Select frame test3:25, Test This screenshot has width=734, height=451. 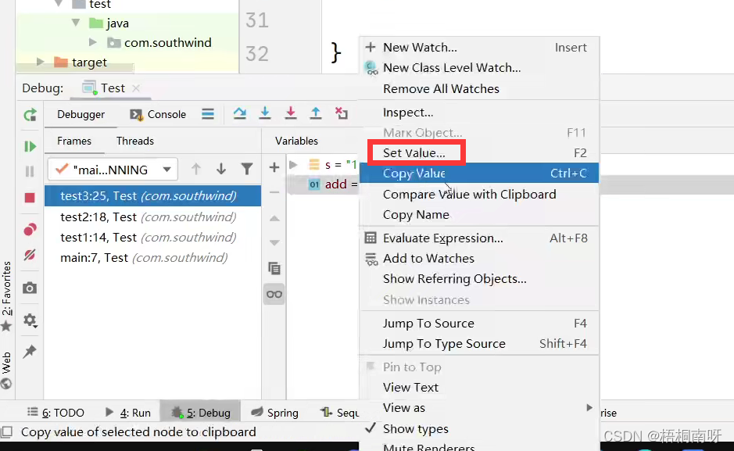point(152,195)
